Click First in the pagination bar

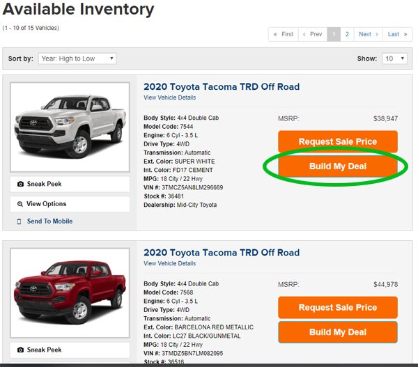283,34
